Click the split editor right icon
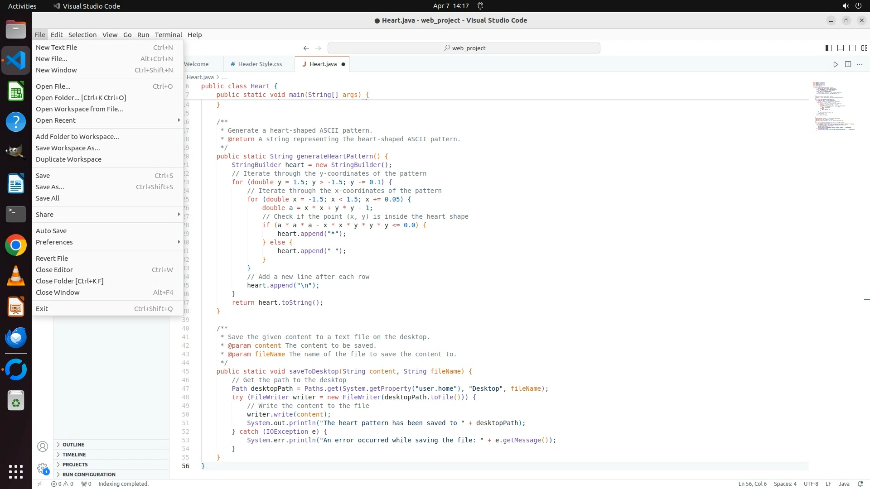The height and width of the screenshot is (489, 870). pos(848,64)
